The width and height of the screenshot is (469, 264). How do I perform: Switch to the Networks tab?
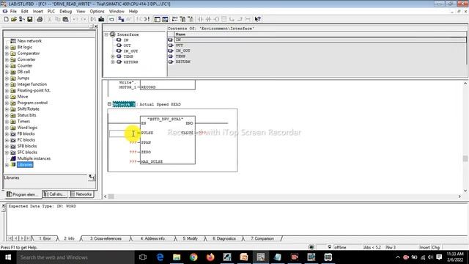pos(81,194)
